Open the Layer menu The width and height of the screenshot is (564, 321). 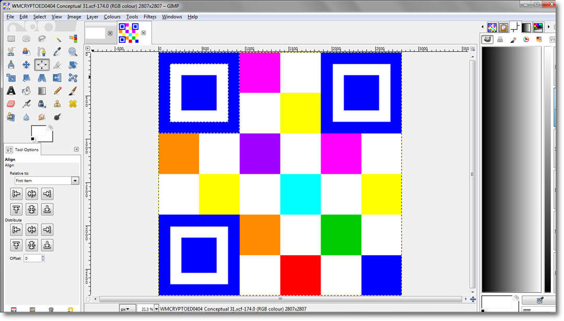[x=92, y=17]
